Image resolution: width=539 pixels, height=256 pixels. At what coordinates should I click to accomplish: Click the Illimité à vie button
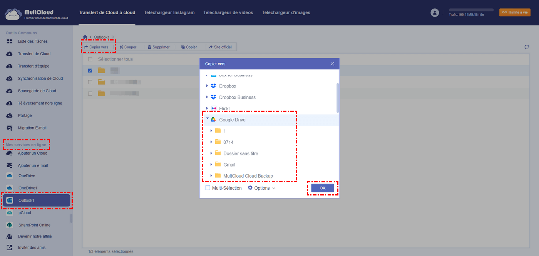(515, 12)
